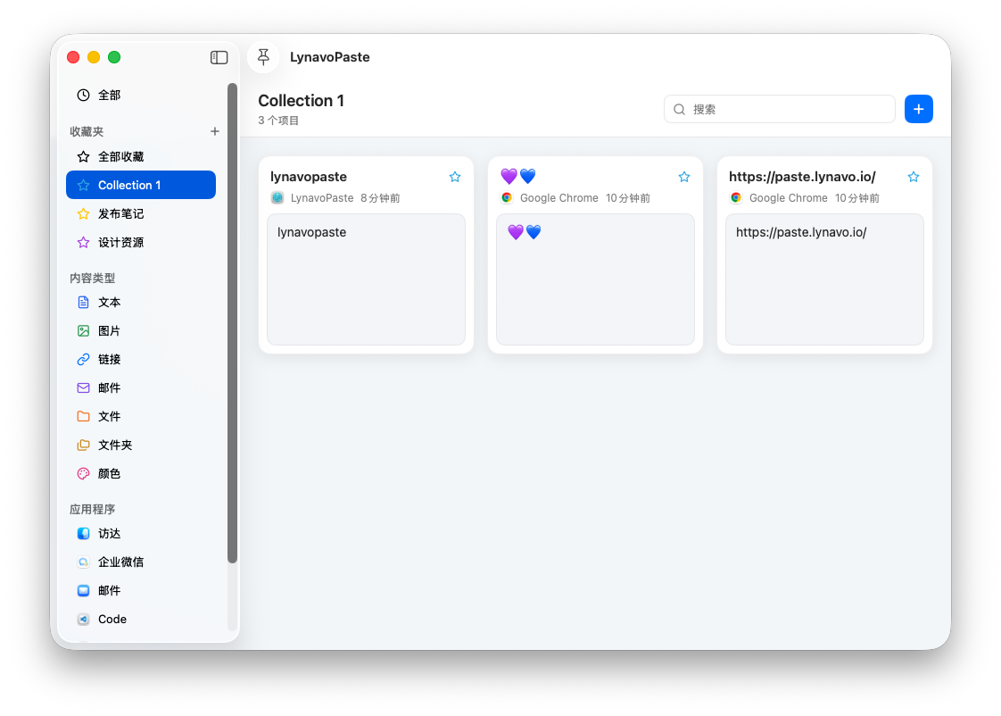
Task: Filter by 颜色 content type
Action: (141, 474)
